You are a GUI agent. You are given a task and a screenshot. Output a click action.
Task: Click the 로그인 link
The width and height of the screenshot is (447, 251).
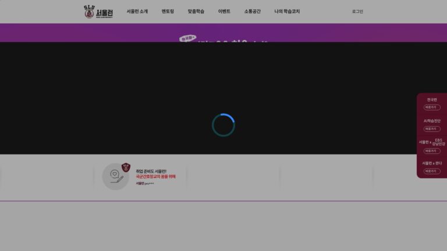click(357, 12)
